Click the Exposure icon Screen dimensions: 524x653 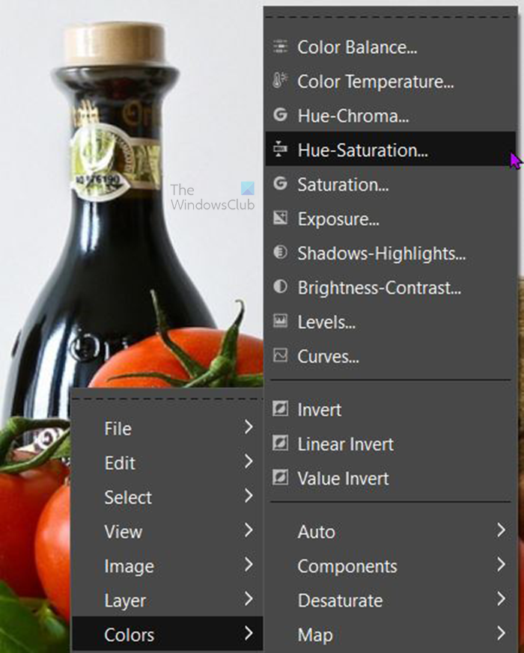tap(281, 219)
